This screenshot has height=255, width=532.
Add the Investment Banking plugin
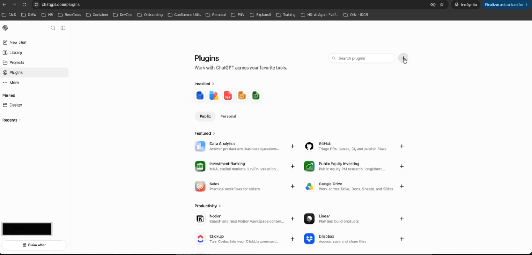click(292, 166)
